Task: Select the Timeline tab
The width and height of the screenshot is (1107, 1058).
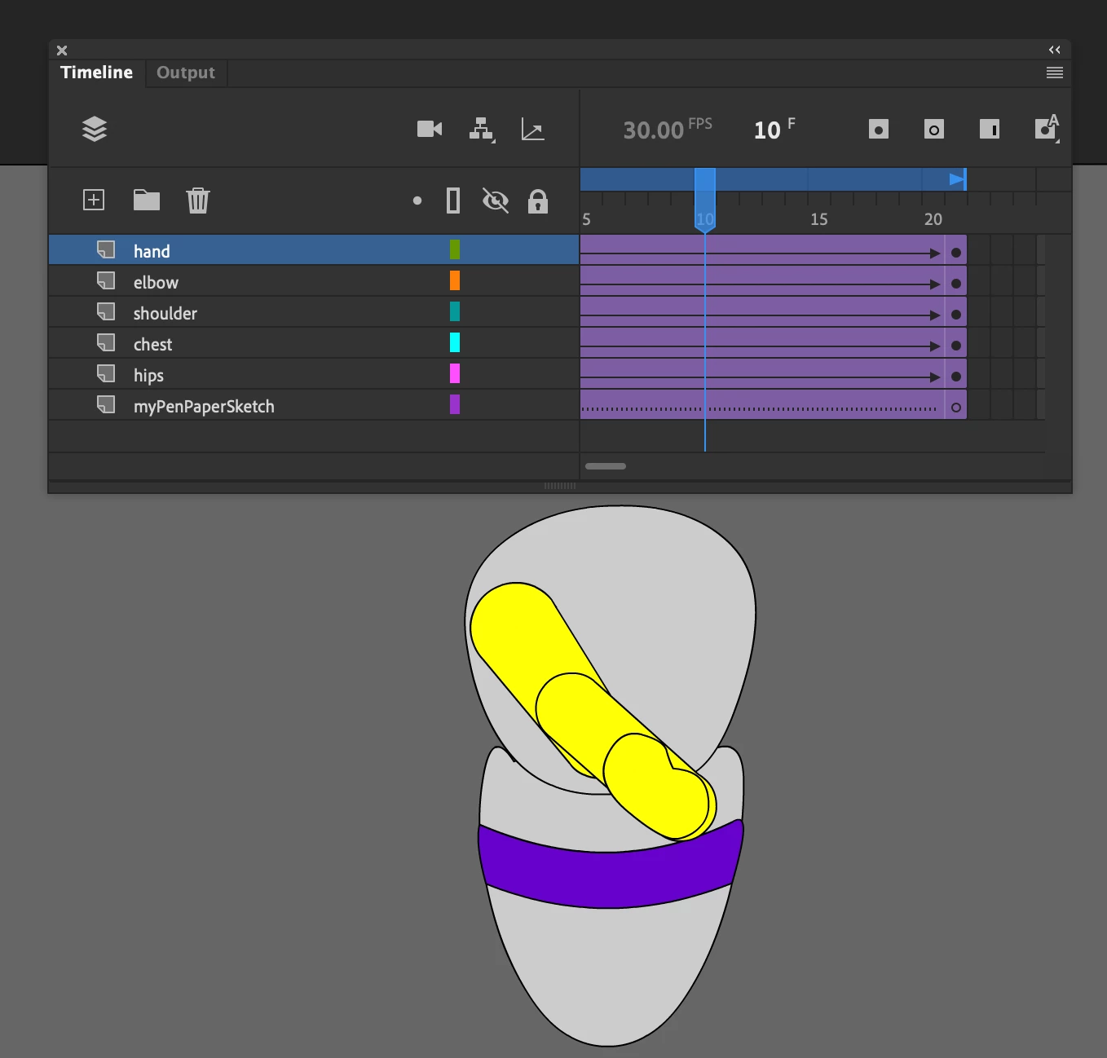Action: point(96,73)
